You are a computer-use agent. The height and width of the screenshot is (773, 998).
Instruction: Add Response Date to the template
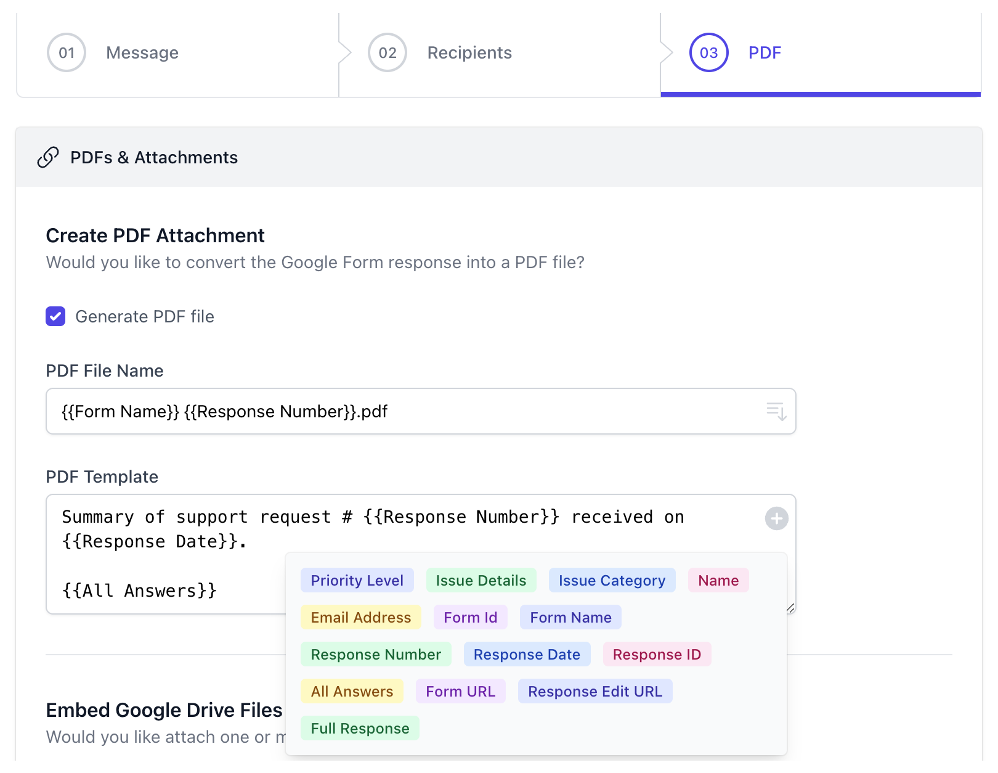(526, 654)
